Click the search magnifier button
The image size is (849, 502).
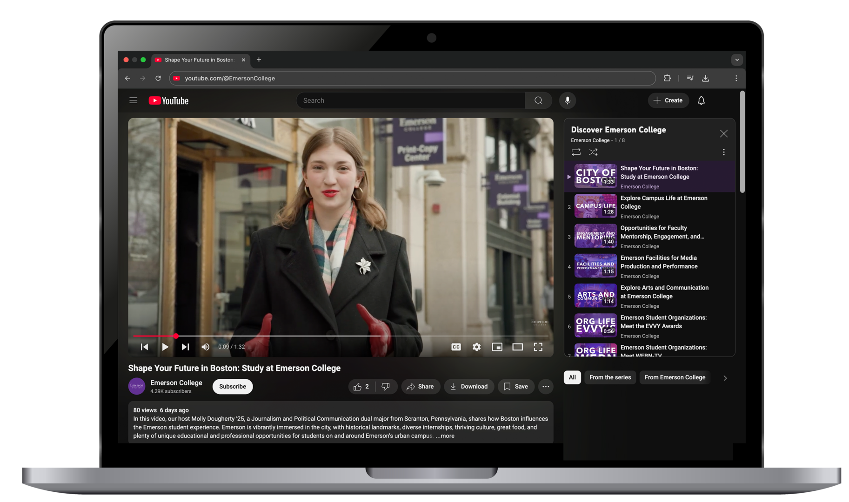538,100
